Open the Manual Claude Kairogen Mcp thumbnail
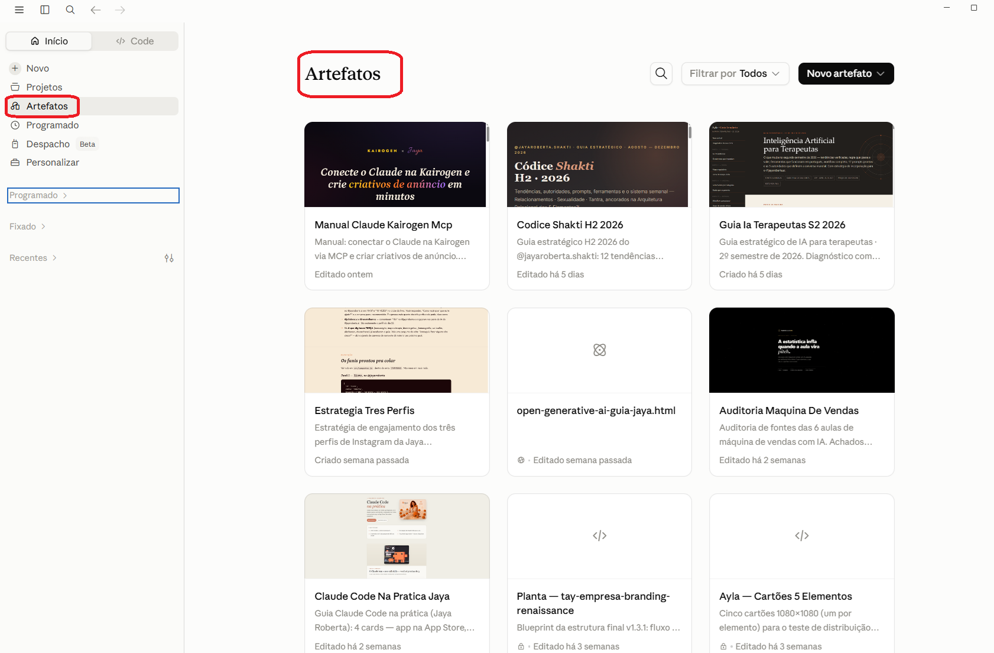 (x=397, y=164)
